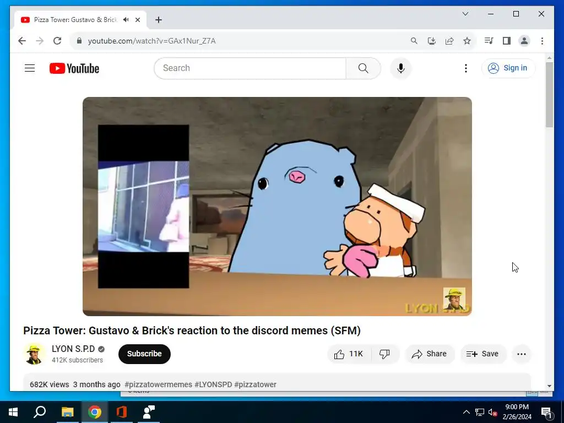Subscribe to LYON S.P.D channel

click(x=144, y=354)
